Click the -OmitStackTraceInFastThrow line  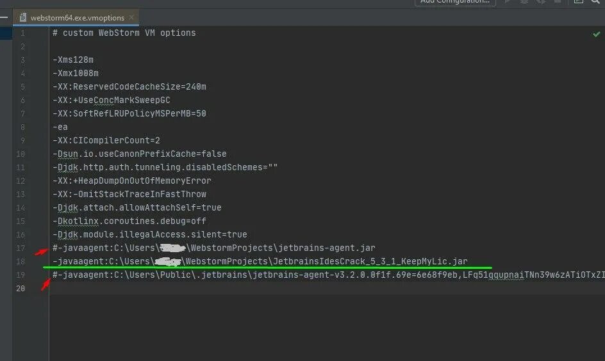tap(129, 195)
